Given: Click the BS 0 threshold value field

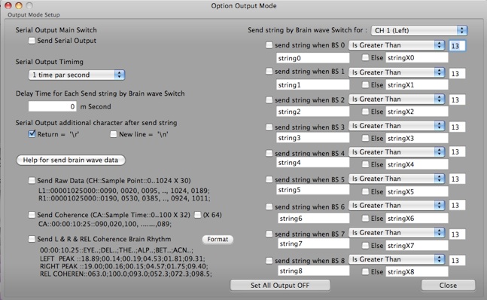Looking at the screenshot, I should click(x=457, y=46).
